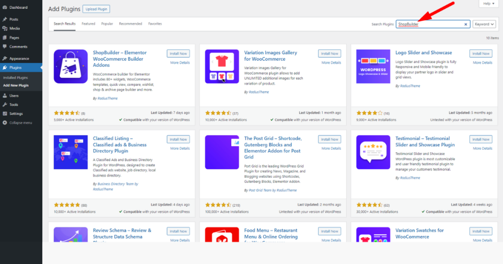Open More Details for Logo Slider
The height and width of the screenshot is (264, 503).
(x=482, y=63)
